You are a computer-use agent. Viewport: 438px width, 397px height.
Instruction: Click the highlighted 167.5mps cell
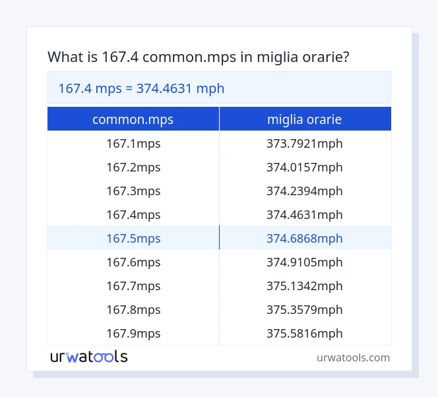[x=133, y=239]
